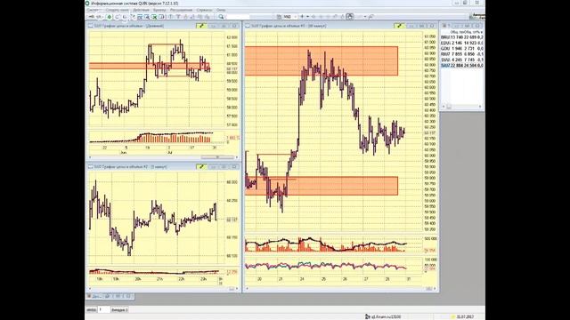Select the RIU7 row in quotes table
Screen dimensions: 570x320
click(x=462, y=54)
